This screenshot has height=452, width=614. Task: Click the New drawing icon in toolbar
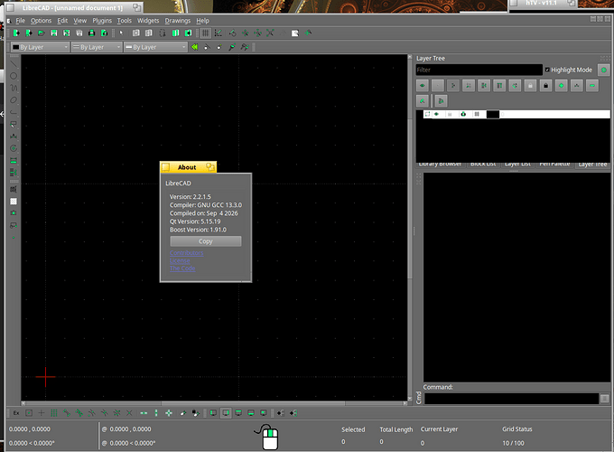pos(16,33)
